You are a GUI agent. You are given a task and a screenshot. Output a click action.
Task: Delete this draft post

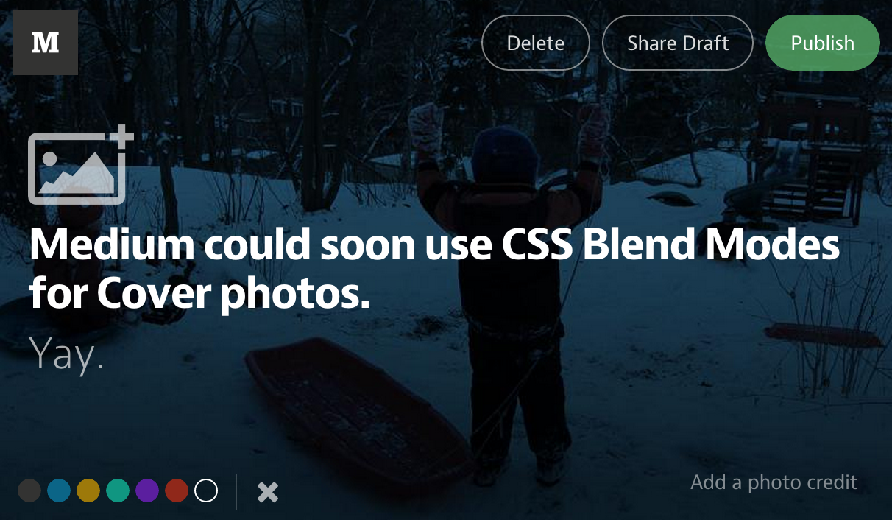(x=536, y=43)
